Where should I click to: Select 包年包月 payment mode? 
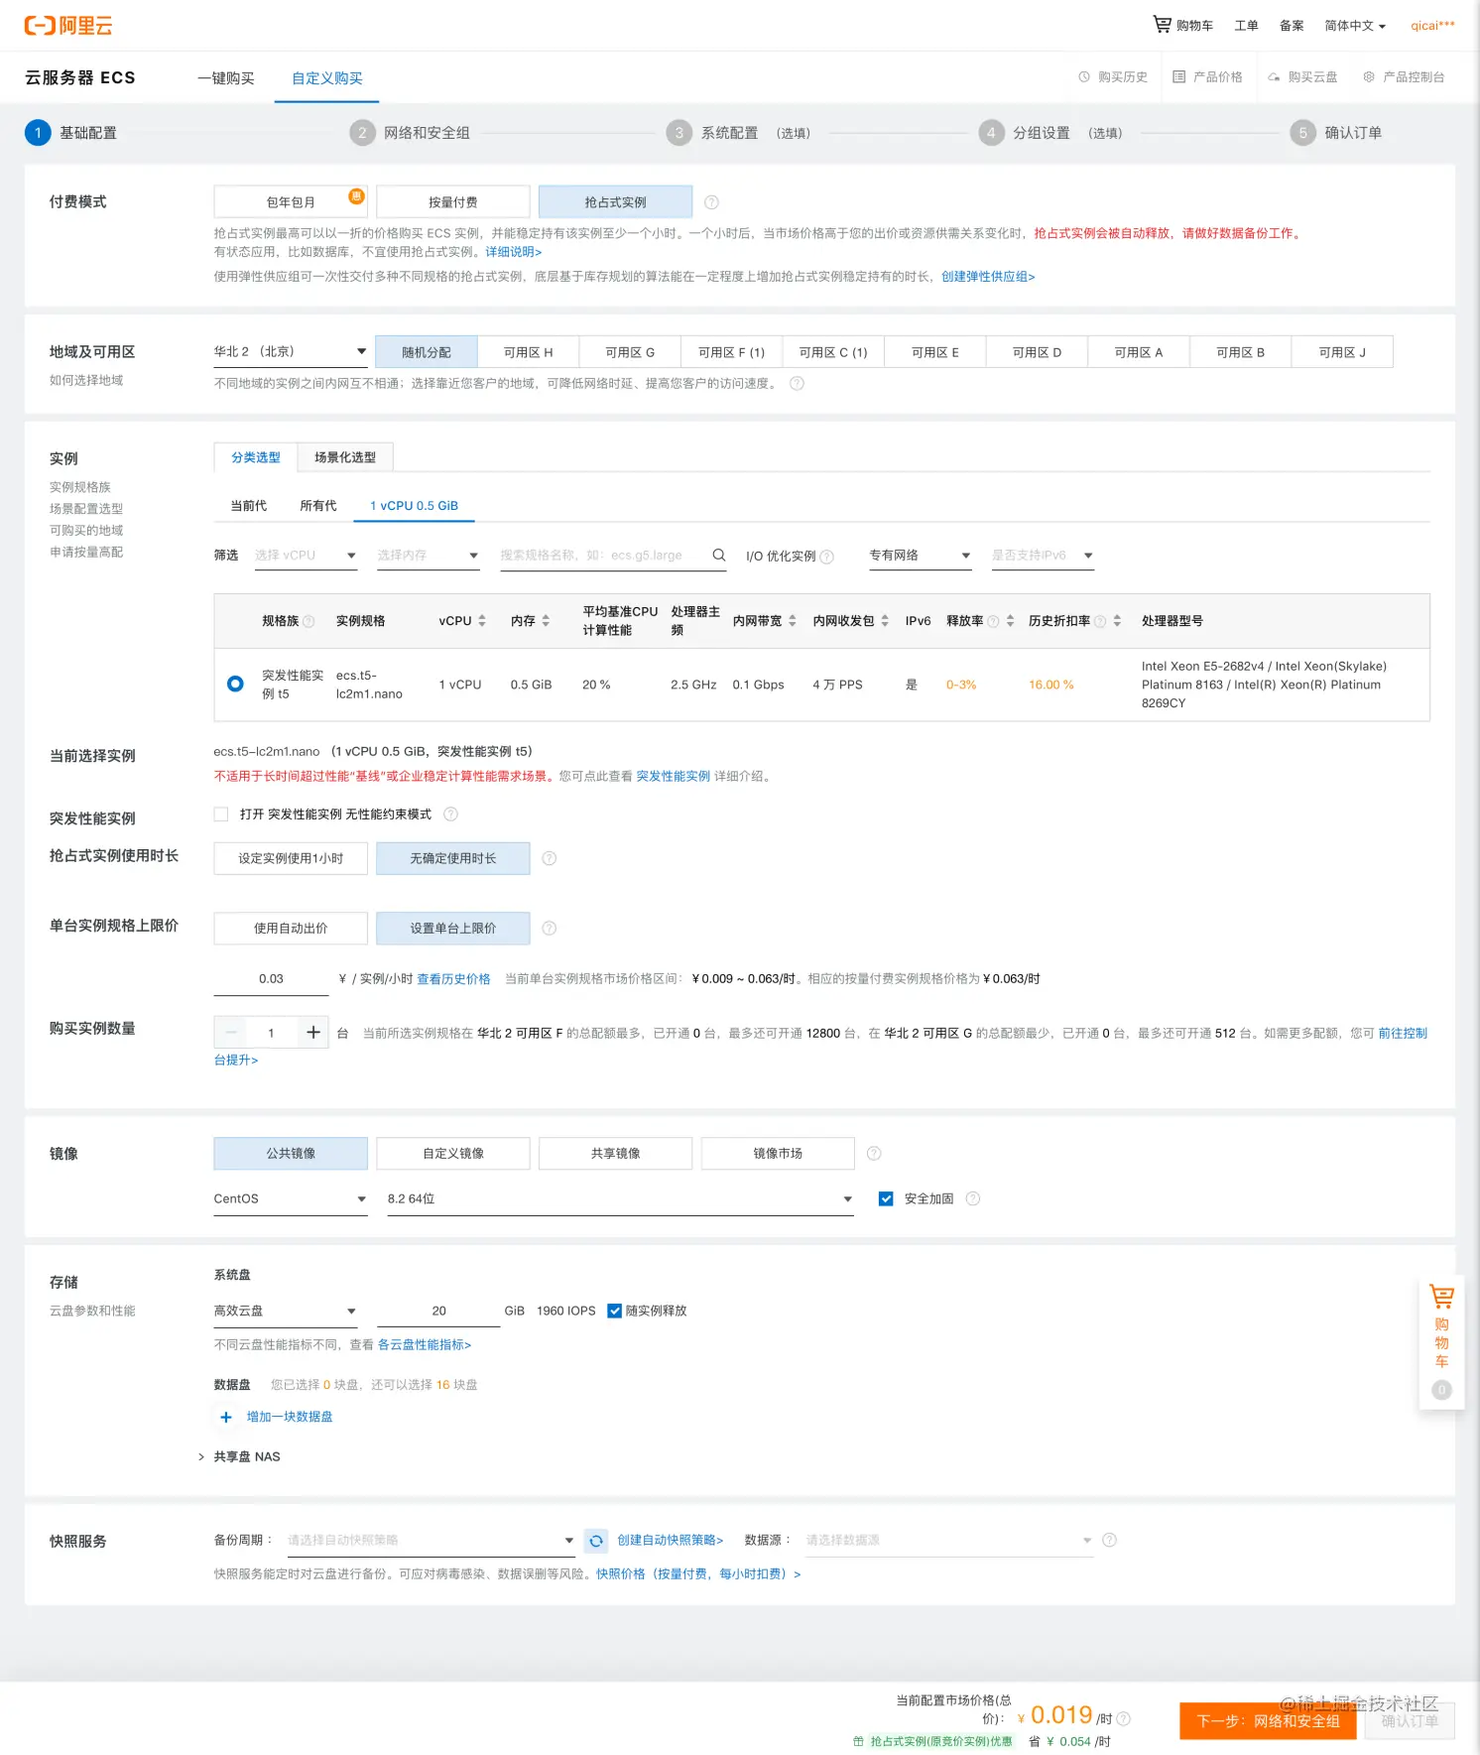tap(291, 201)
